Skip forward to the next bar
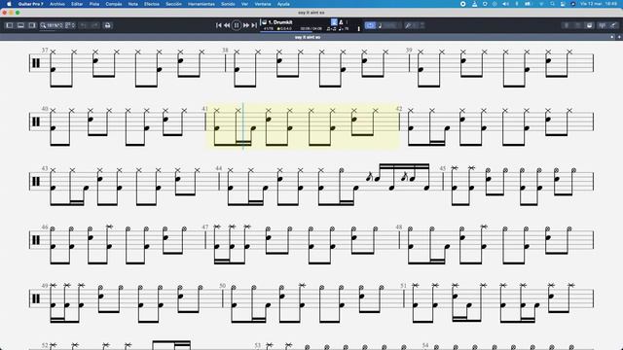 246,25
